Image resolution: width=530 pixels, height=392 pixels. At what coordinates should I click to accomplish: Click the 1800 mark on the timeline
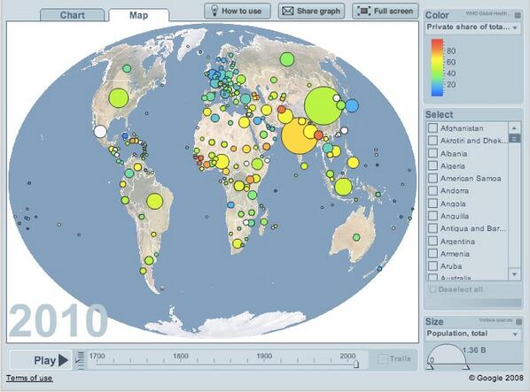(181, 357)
